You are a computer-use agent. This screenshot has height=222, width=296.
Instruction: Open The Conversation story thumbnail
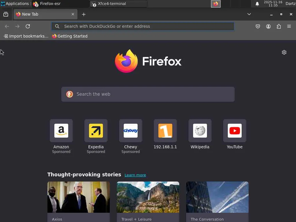pos(217,197)
